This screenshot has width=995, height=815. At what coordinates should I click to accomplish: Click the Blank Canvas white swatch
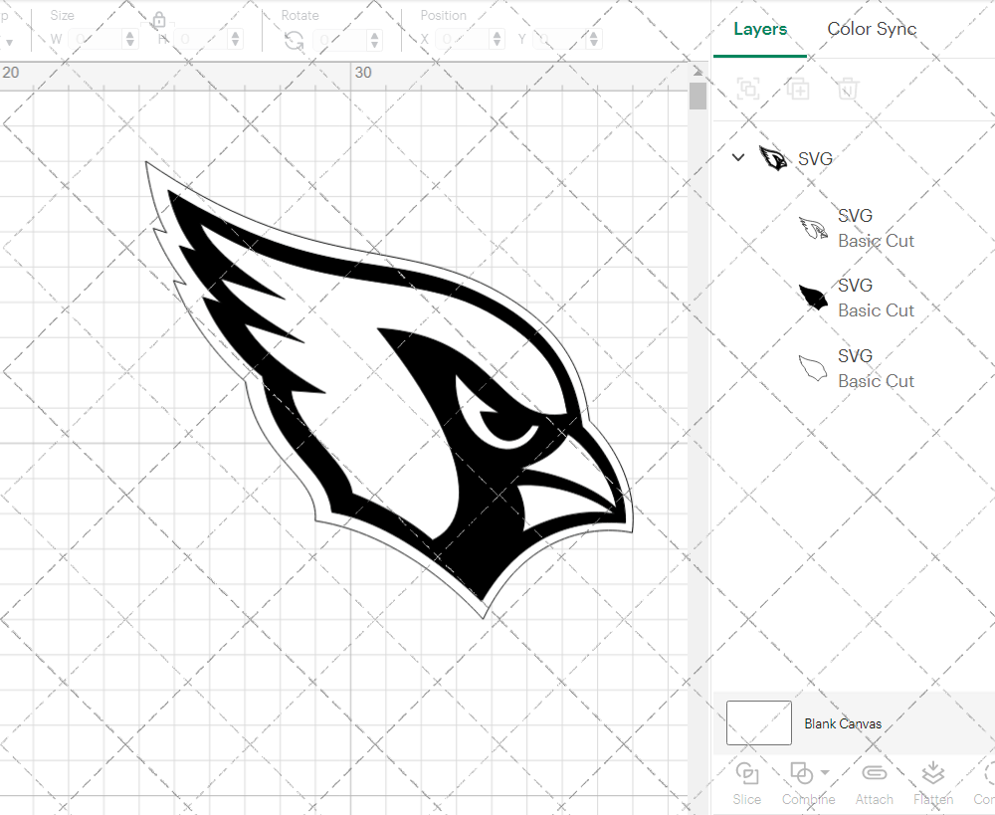(759, 723)
